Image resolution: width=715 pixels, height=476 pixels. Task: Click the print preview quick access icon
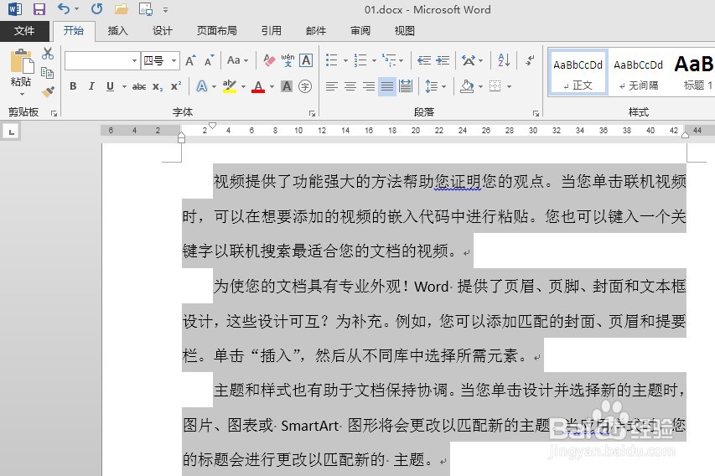[x=146, y=8]
